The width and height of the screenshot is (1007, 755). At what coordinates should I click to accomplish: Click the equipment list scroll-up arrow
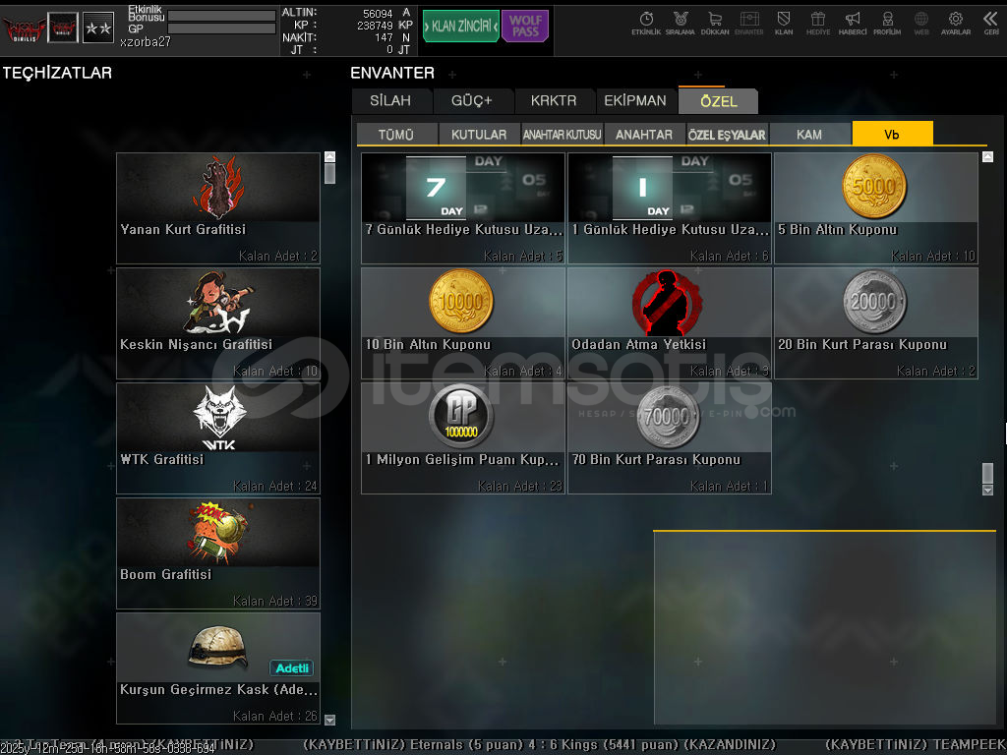click(330, 156)
